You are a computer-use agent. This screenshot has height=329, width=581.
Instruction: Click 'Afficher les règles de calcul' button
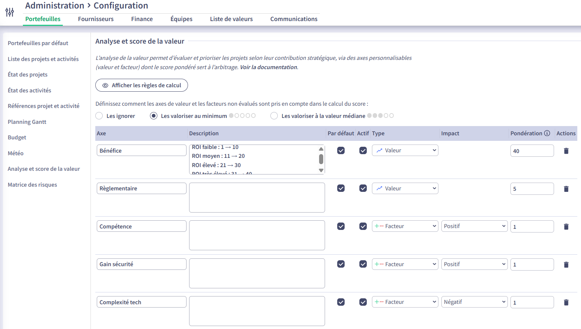pyautogui.click(x=141, y=85)
